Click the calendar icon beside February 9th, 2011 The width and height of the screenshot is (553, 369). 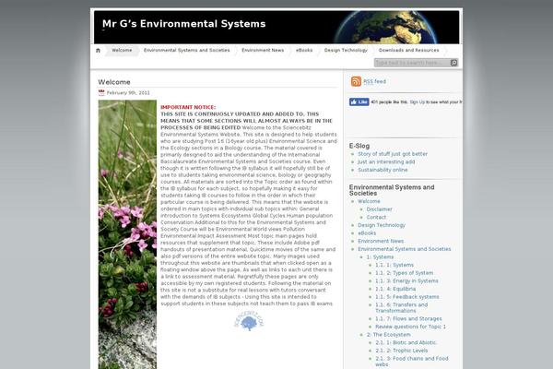[101, 93]
